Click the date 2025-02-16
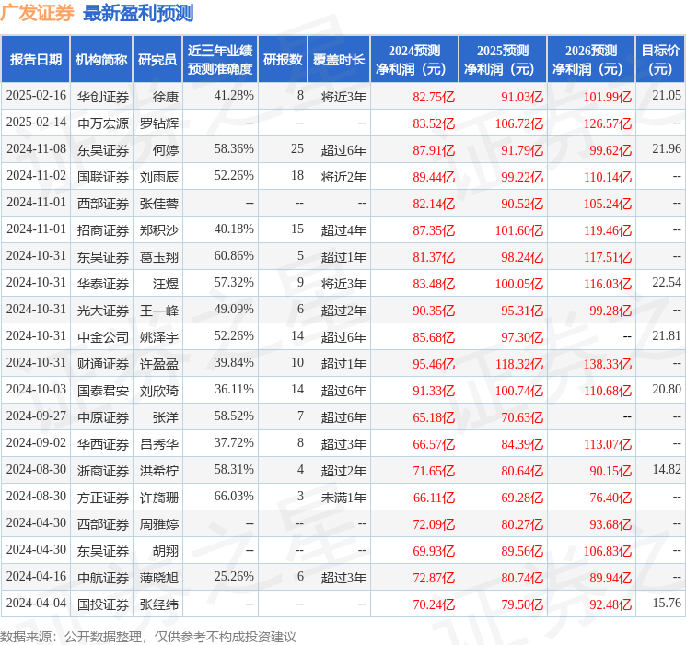 (x=36, y=96)
